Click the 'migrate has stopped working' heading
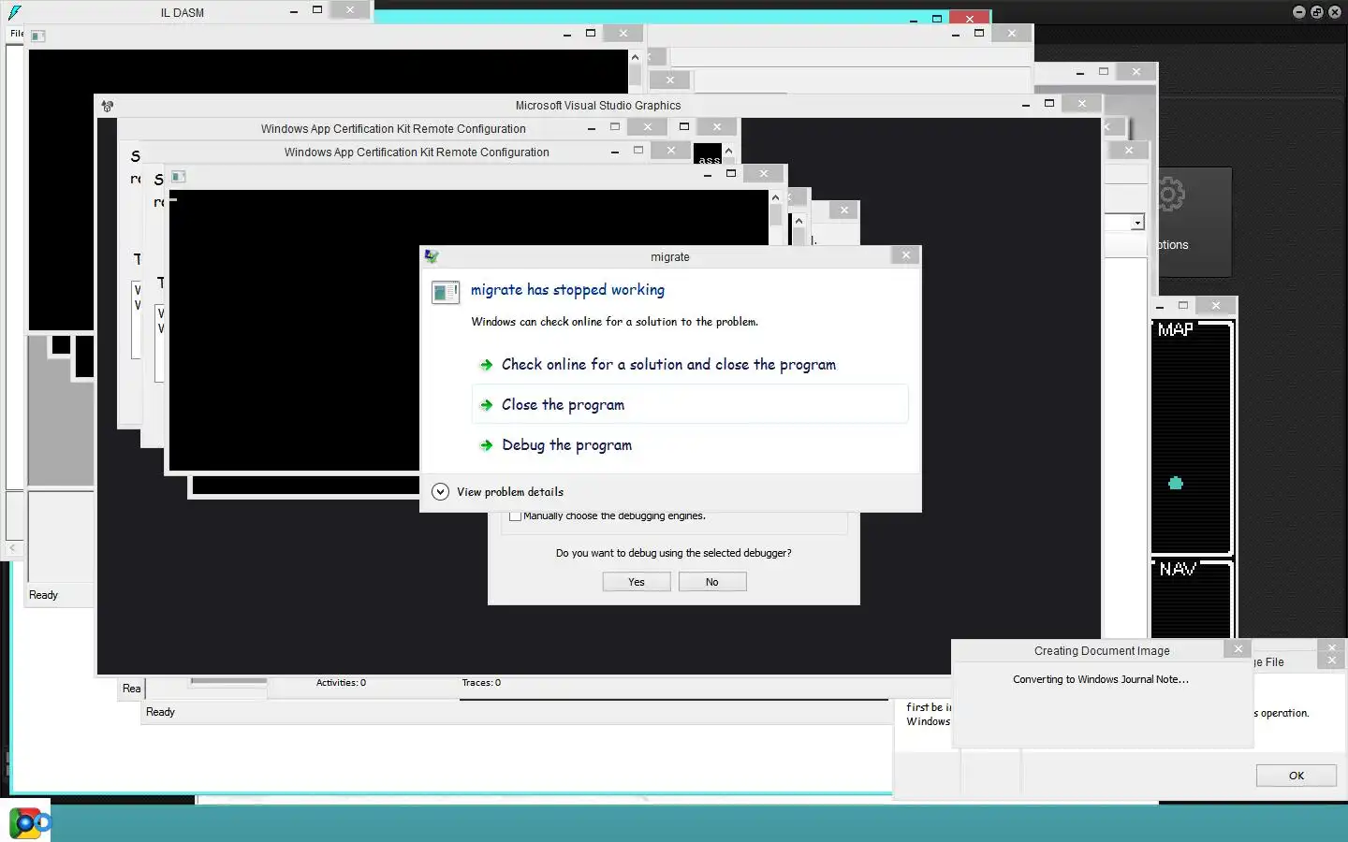This screenshot has width=1348, height=842. click(x=567, y=290)
